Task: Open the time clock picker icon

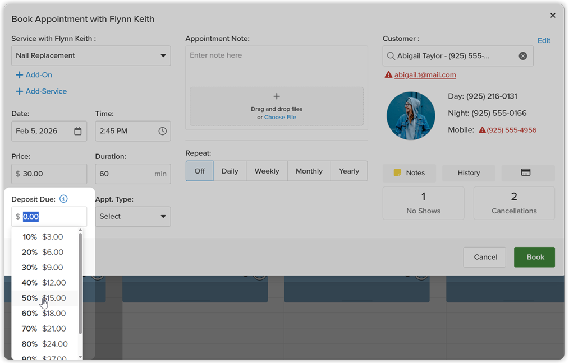Action: tap(163, 131)
